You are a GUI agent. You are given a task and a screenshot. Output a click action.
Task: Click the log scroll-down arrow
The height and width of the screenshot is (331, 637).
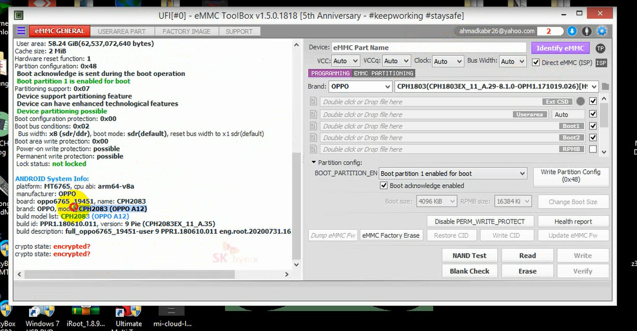(296, 265)
